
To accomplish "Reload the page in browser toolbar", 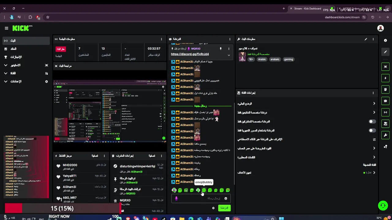I will pyautogui.click(x=373, y=17).
